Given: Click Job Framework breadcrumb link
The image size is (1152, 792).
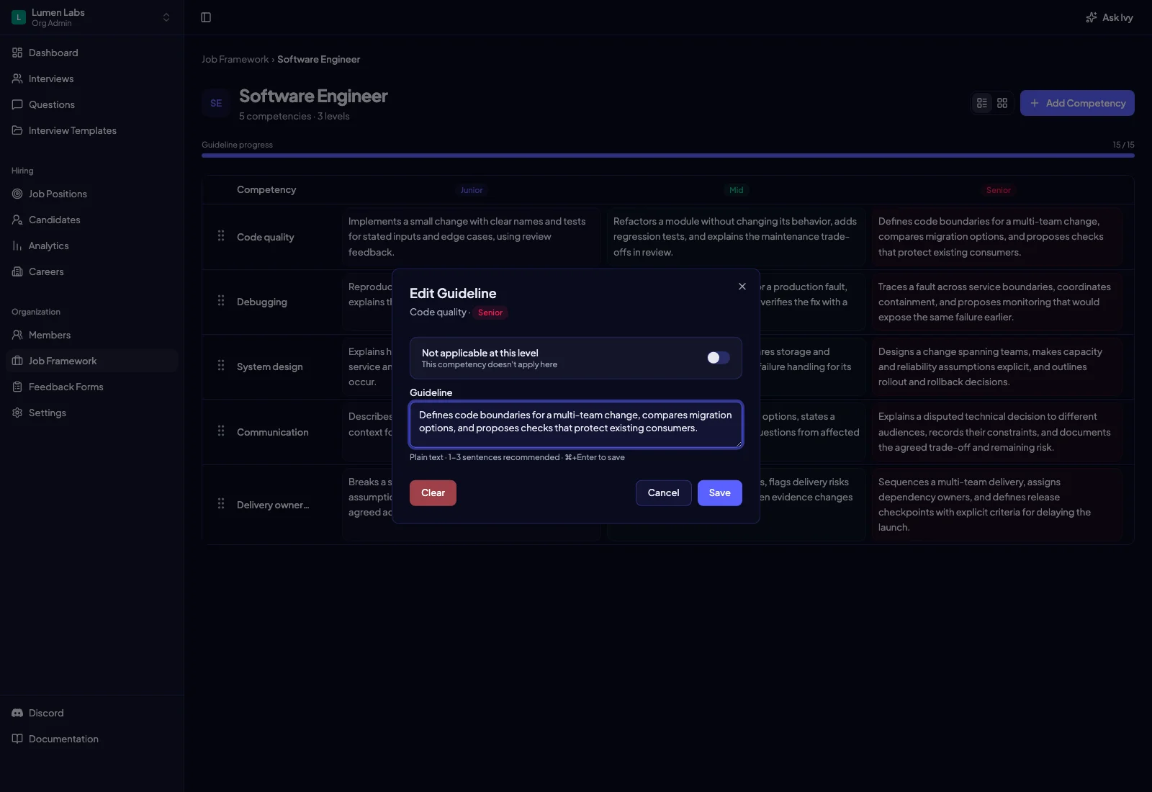Looking at the screenshot, I should click(x=235, y=59).
